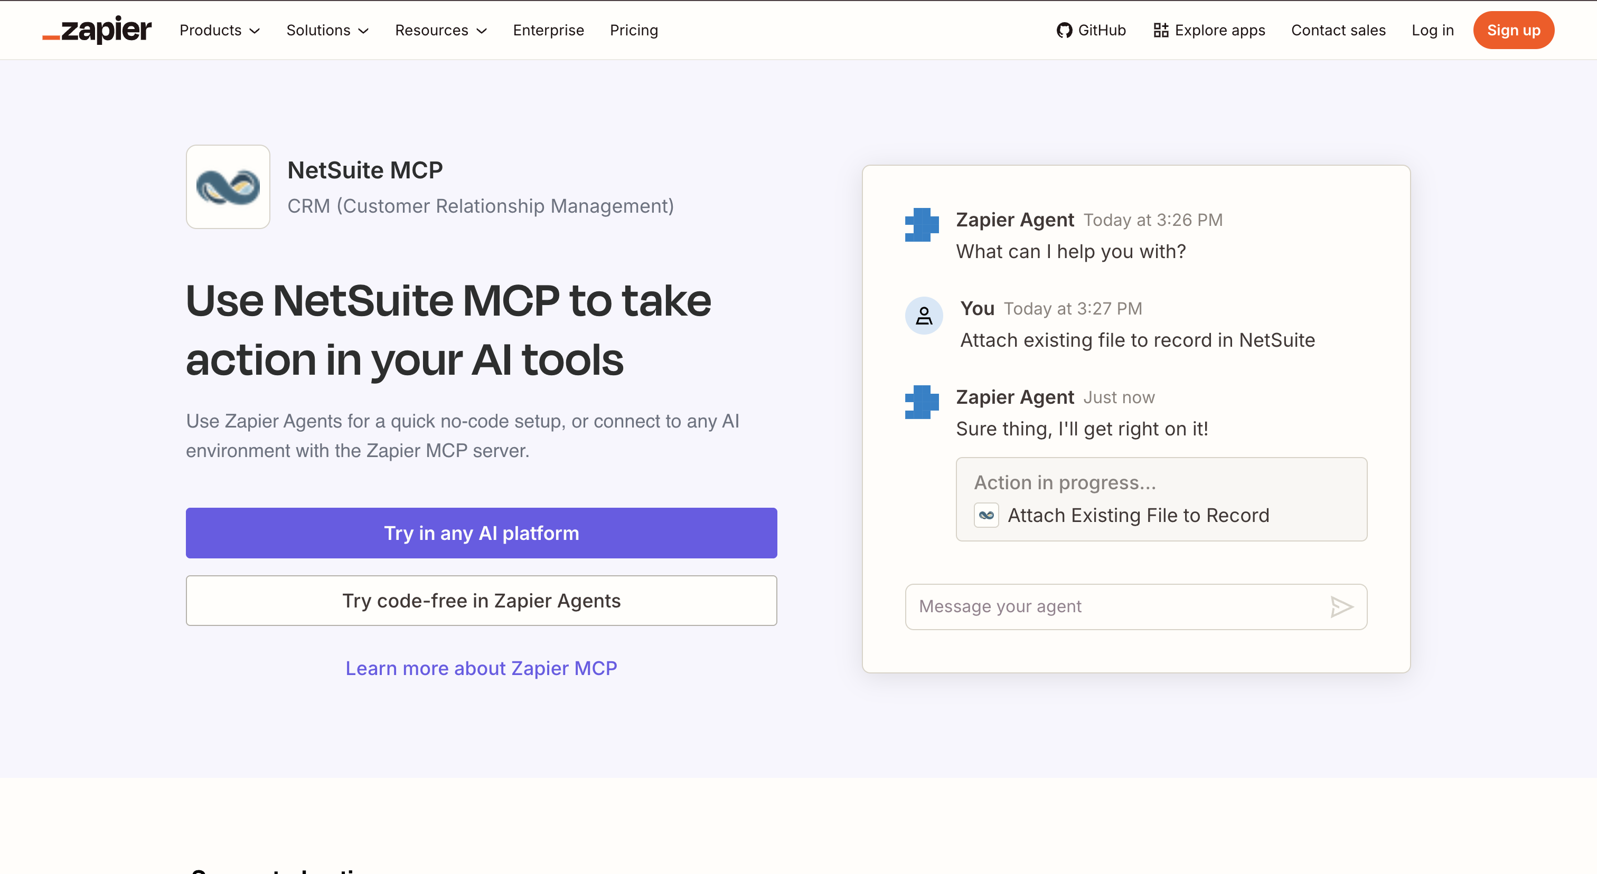The height and width of the screenshot is (874, 1597).
Task: Focus the Message your agent field
Action: pos(1136,606)
